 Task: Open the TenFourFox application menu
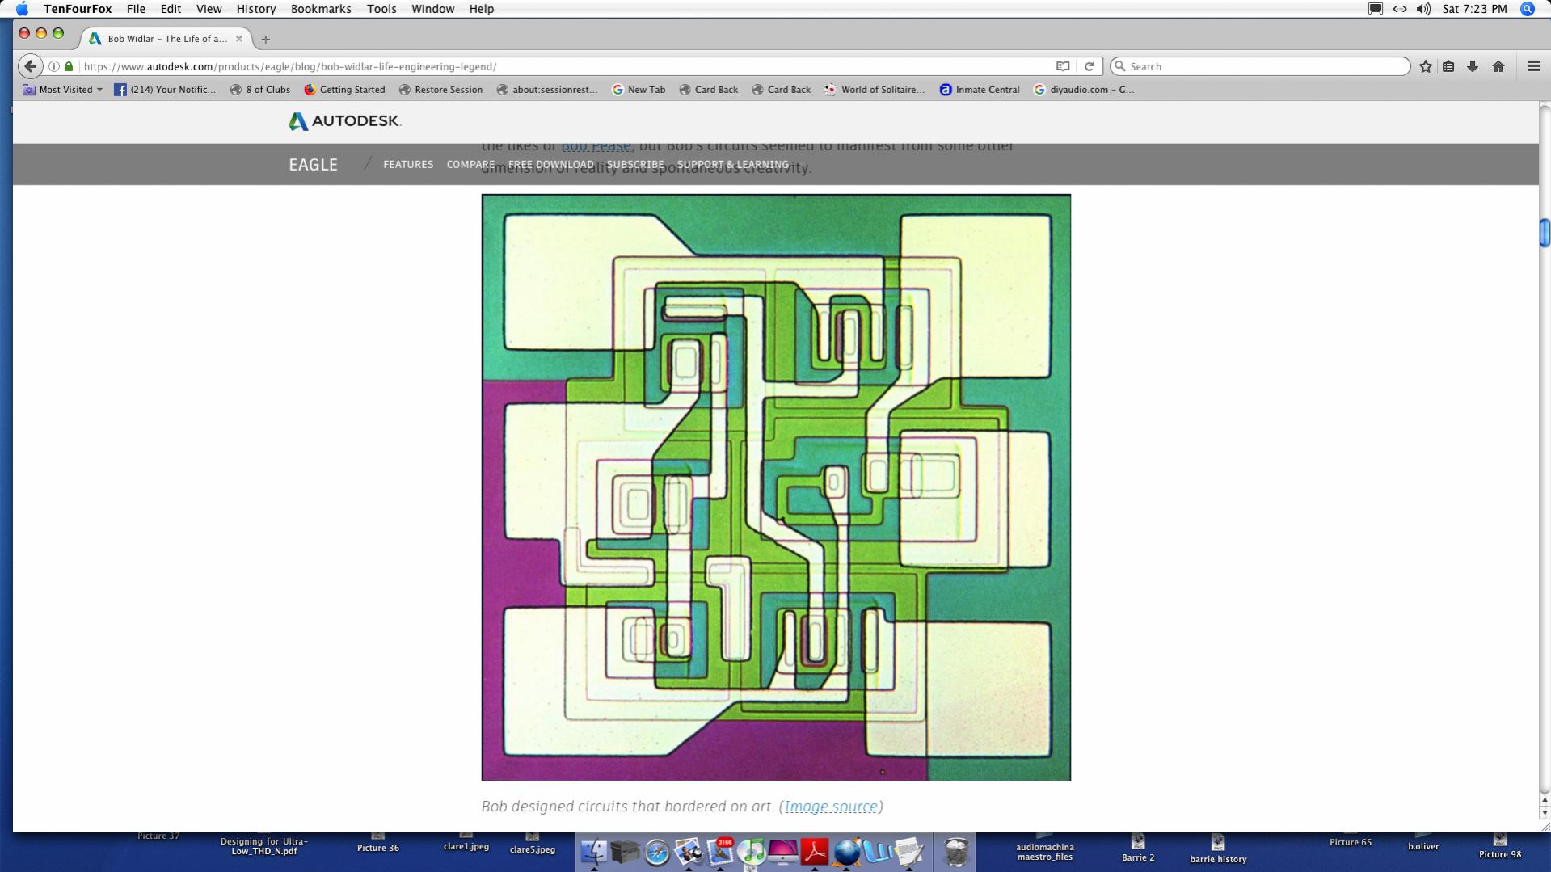(78, 9)
